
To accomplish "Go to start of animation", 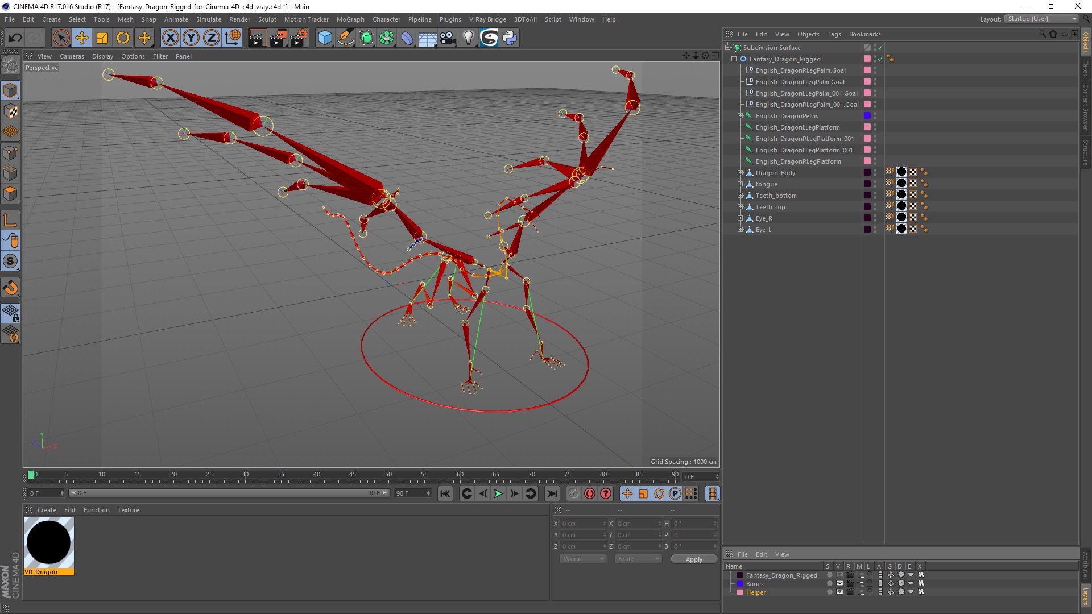I will point(445,493).
